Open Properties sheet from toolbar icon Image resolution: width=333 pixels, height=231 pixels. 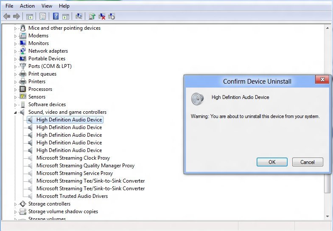coord(42,16)
